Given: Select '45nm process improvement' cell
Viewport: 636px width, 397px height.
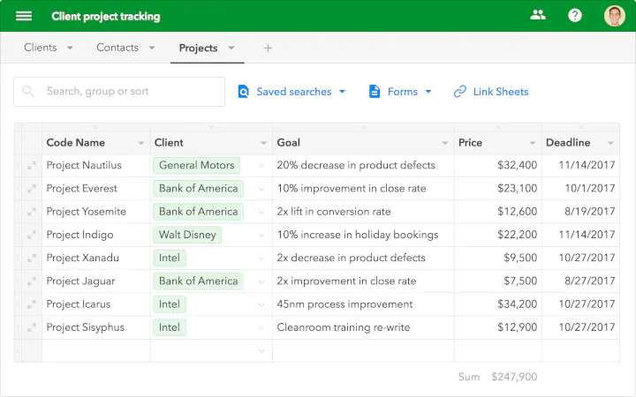Looking at the screenshot, I should point(363,304).
